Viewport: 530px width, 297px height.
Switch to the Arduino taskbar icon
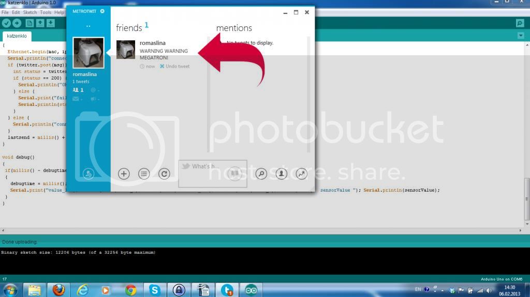(251, 290)
